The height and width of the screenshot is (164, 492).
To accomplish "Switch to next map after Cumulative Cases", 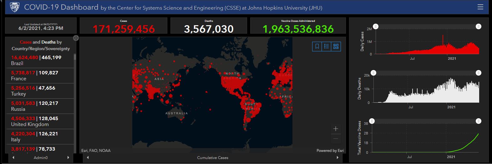I will pyautogui.click(x=337, y=158).
